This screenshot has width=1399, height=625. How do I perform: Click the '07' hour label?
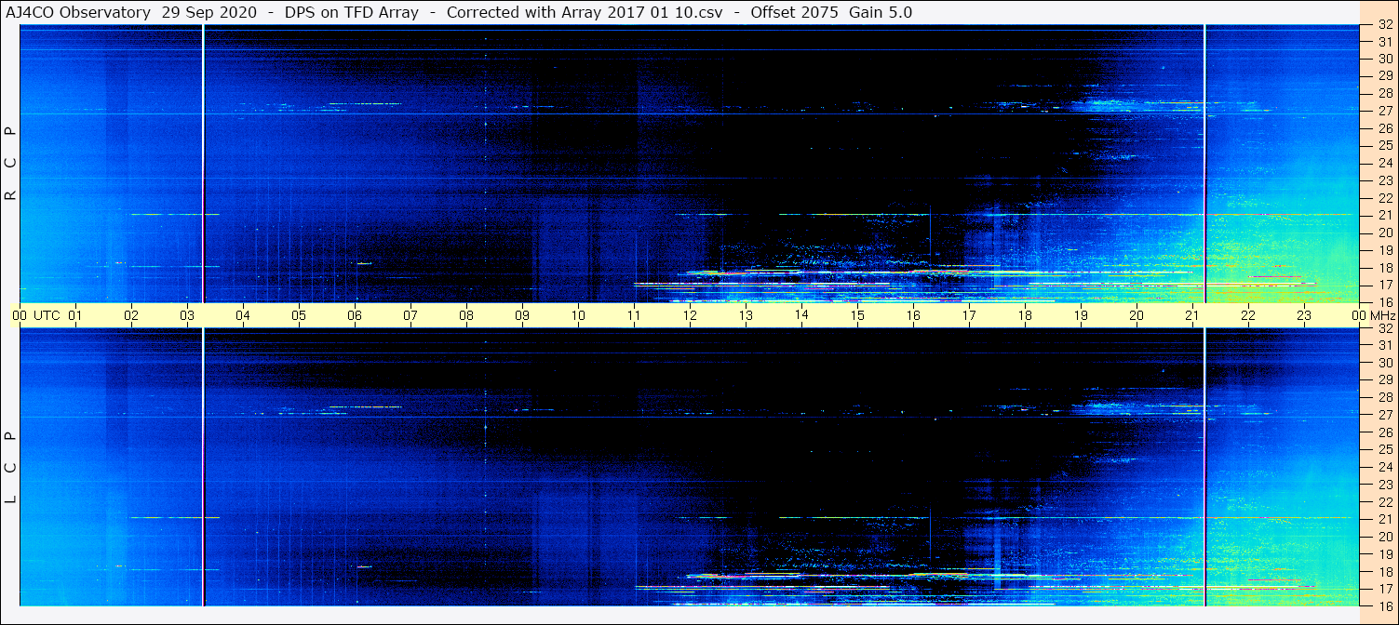pos(410,315)
